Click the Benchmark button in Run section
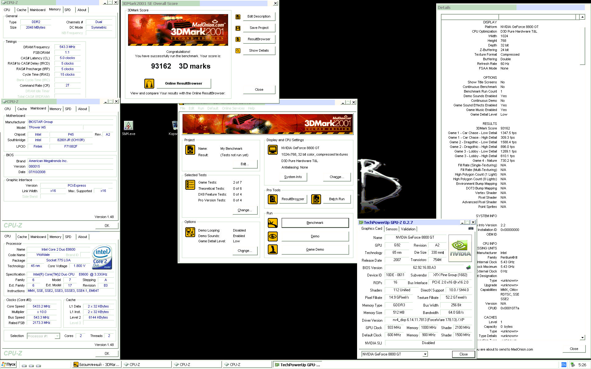 point(315,223)
